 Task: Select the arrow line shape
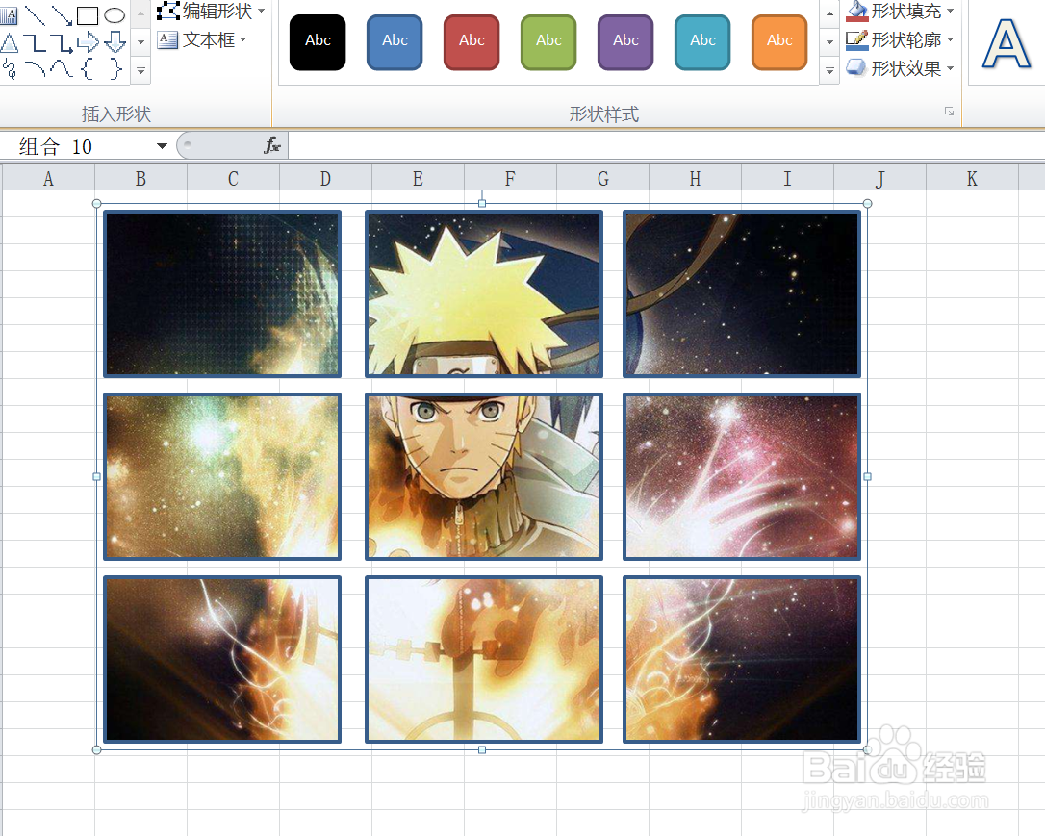(x=62, y=15)
